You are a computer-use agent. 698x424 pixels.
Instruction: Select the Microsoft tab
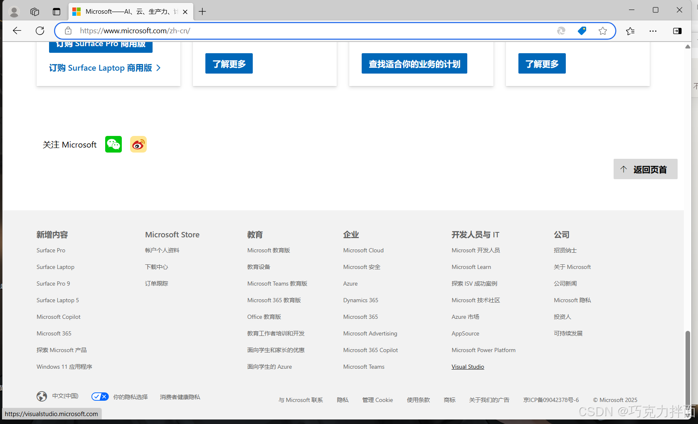tap(130, 12)
